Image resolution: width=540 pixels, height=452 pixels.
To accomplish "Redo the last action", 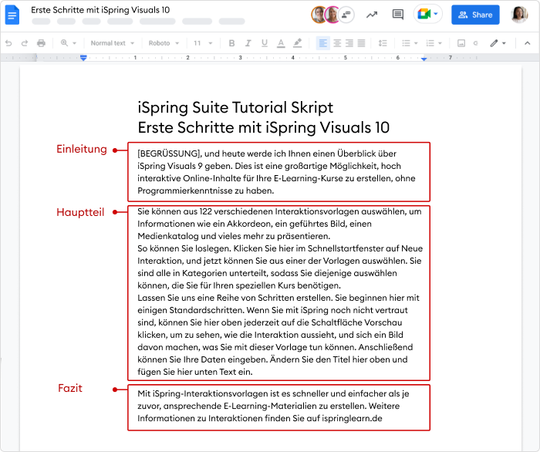I will (25, 43).
